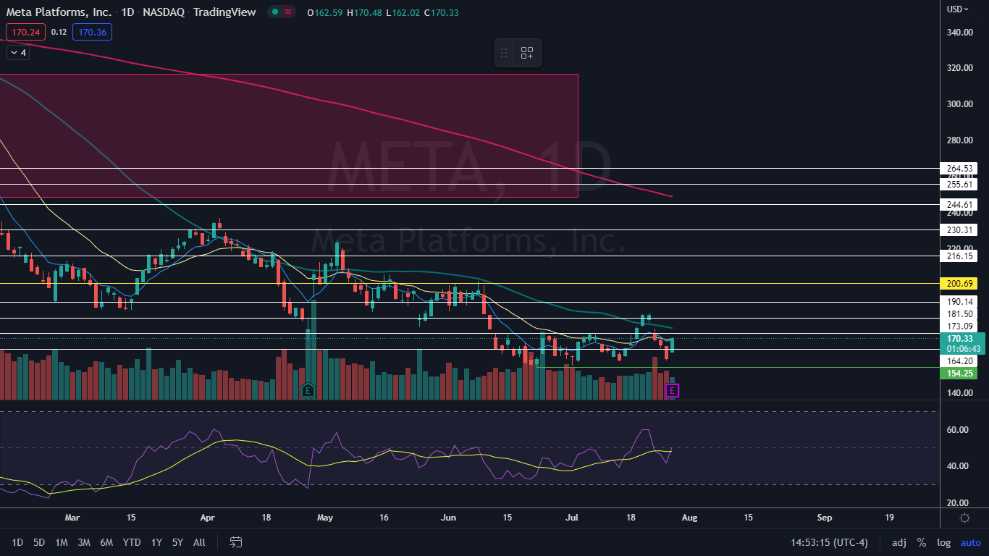Click the yellow 200.69 price label
989x556 pixels.
pyautogui.click(x=959, y=283)
